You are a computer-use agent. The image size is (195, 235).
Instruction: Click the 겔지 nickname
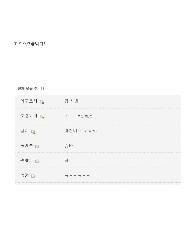(x=24, y=131)
